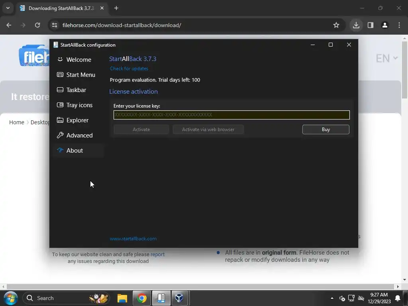Image resolution: width=408 pixels, height=306 pixels.
Task: Open a new Chrome tab
Action: point(116,8)
